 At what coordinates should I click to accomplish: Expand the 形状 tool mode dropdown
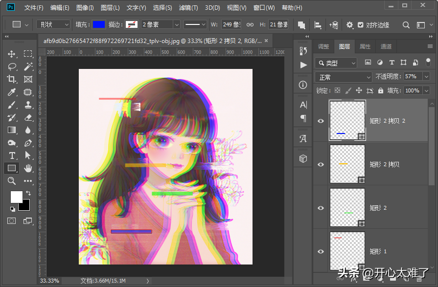[54, 24]
